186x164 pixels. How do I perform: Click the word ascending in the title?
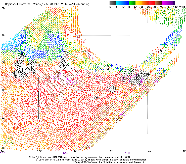[x=82, y=4]
